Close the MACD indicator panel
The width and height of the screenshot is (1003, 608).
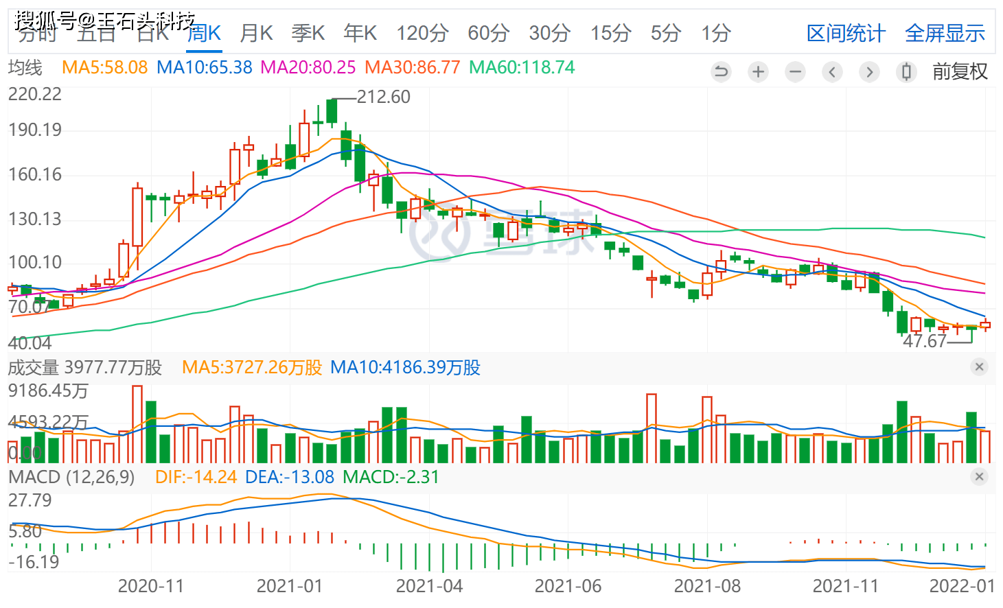(980, 477)
